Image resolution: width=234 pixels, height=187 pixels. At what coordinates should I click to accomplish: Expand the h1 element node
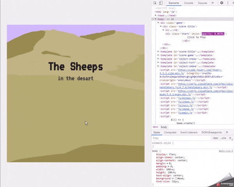[x=163, y=30]
